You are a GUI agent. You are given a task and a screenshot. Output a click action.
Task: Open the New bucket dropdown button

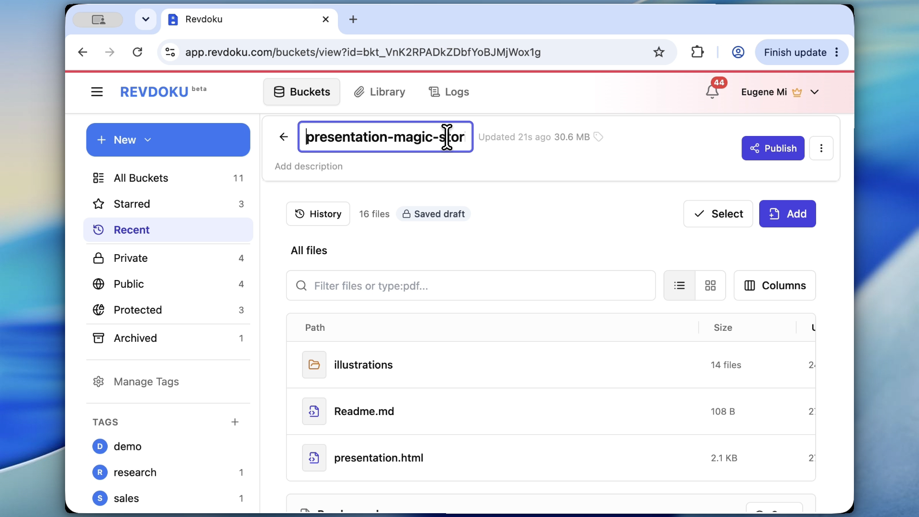(x=168, y=140)
